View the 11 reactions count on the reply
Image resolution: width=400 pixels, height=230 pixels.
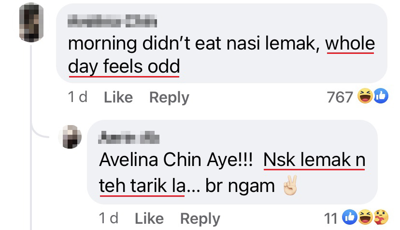point(330,218)
